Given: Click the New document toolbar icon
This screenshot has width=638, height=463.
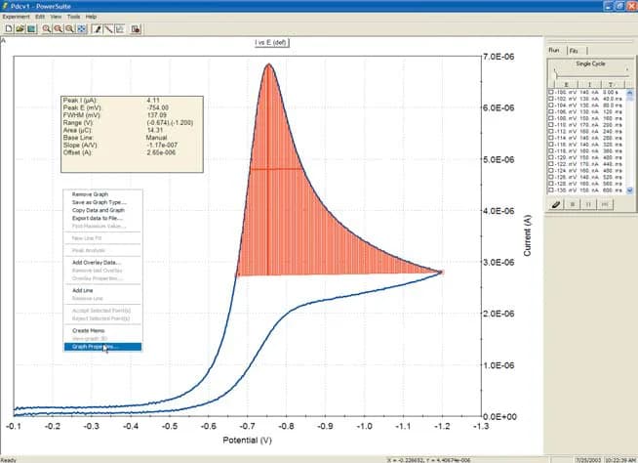Looking at the screenshot, I should pos(9,29).
